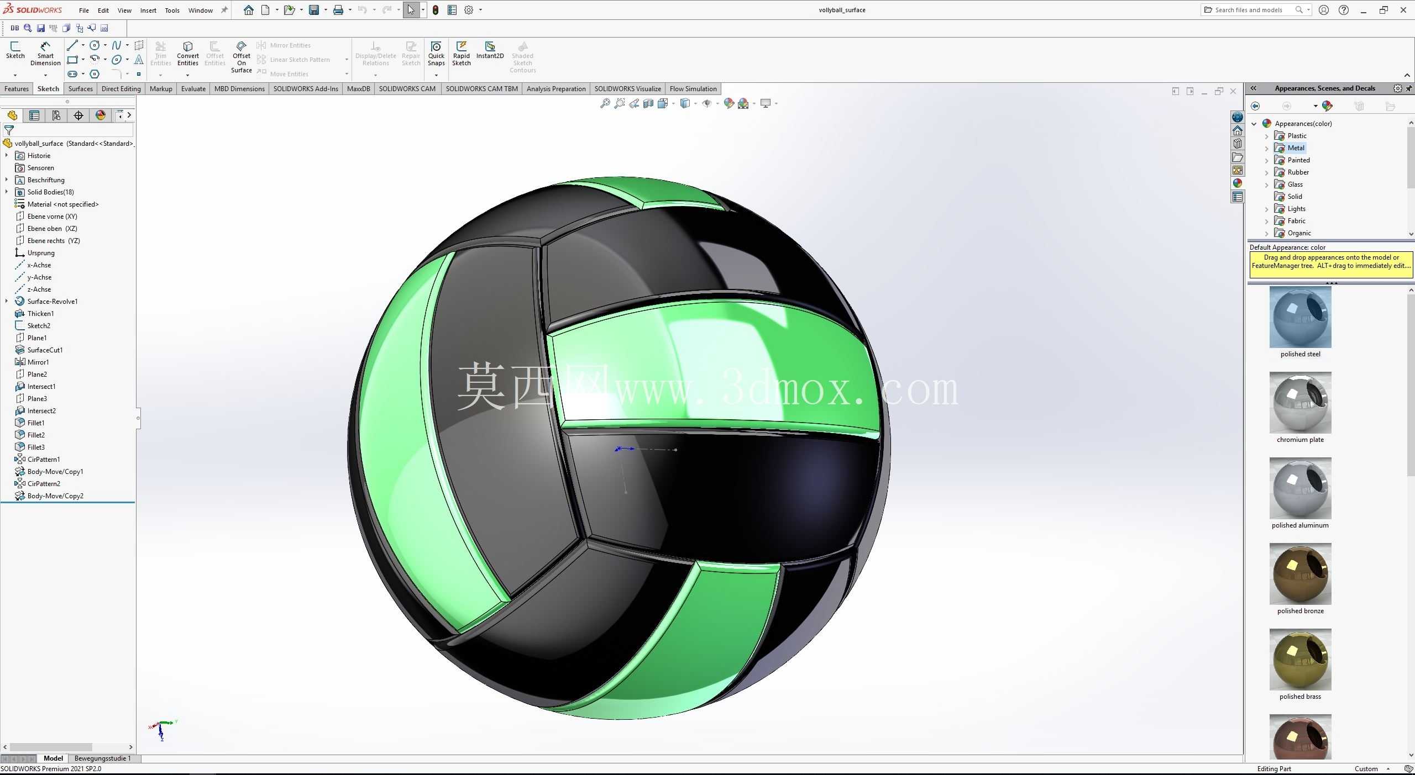Click the Sketch tool icon
The height and width of the screenshot is (775, 1415).
(x=15, y=50)
